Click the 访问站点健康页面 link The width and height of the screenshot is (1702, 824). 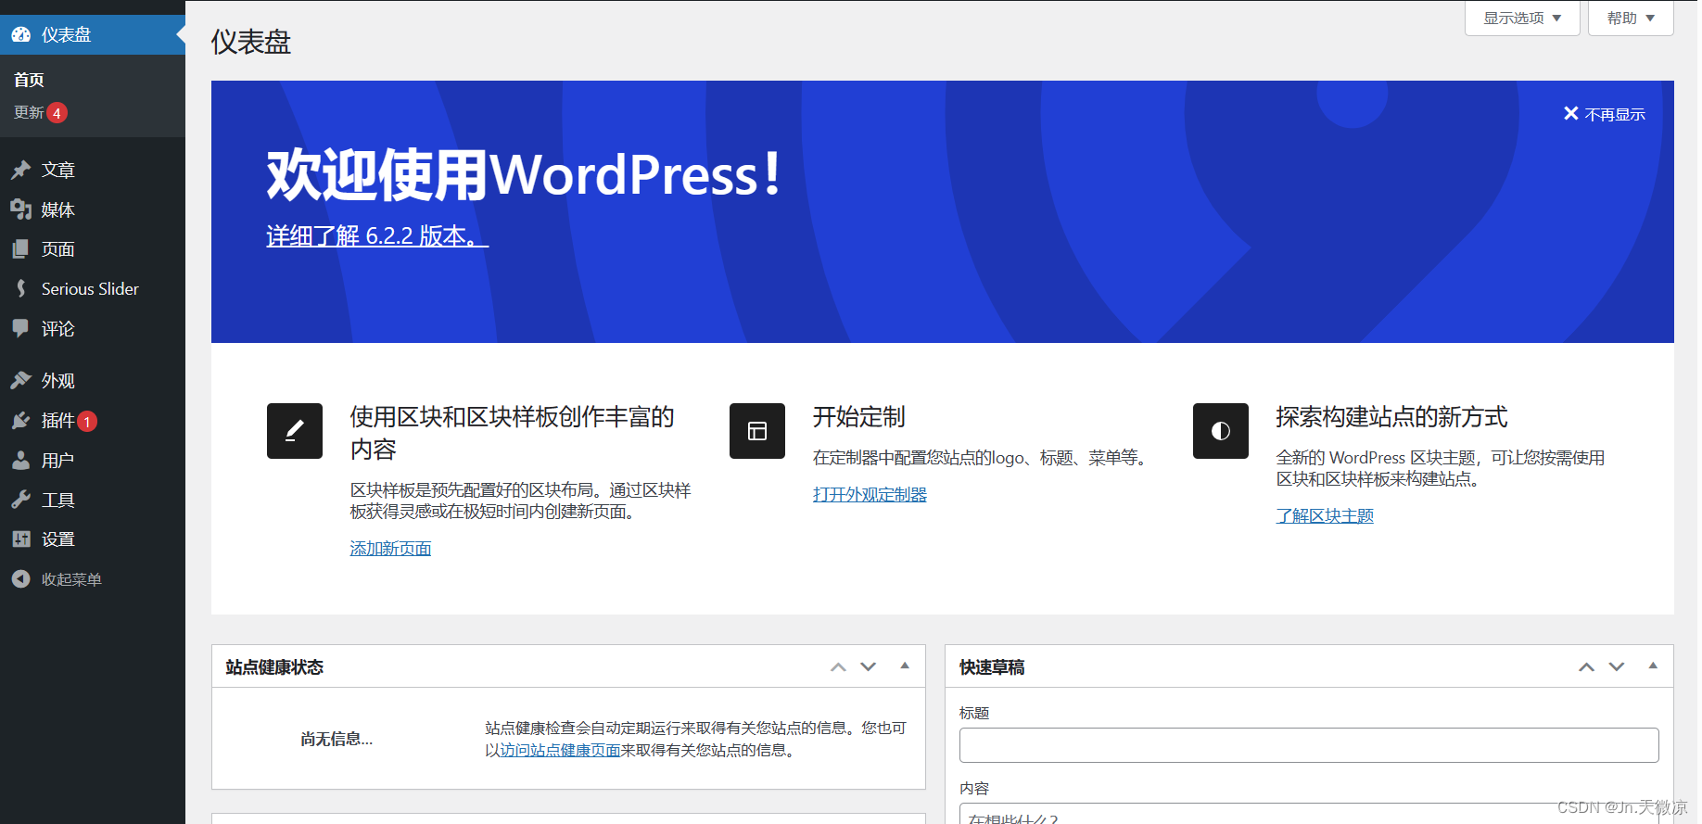click(x=560, y=750)
